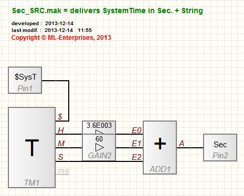Select the green Sec_SRC.mak title text
This screenshot has width=244, height=196.
pyautogui.click(x=108, y=10)
